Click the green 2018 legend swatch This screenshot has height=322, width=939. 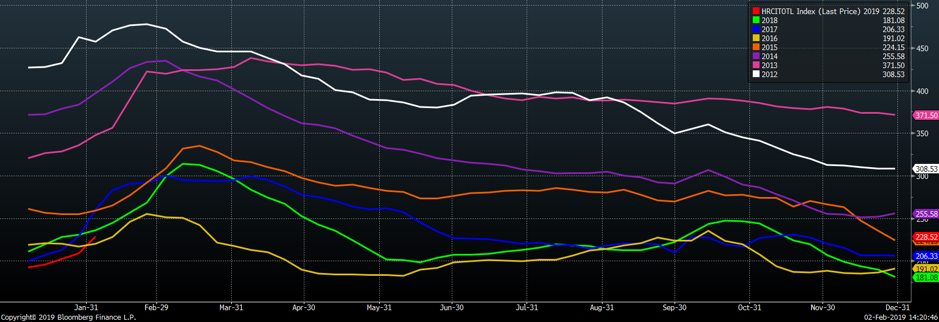click(x=756, y=20)
